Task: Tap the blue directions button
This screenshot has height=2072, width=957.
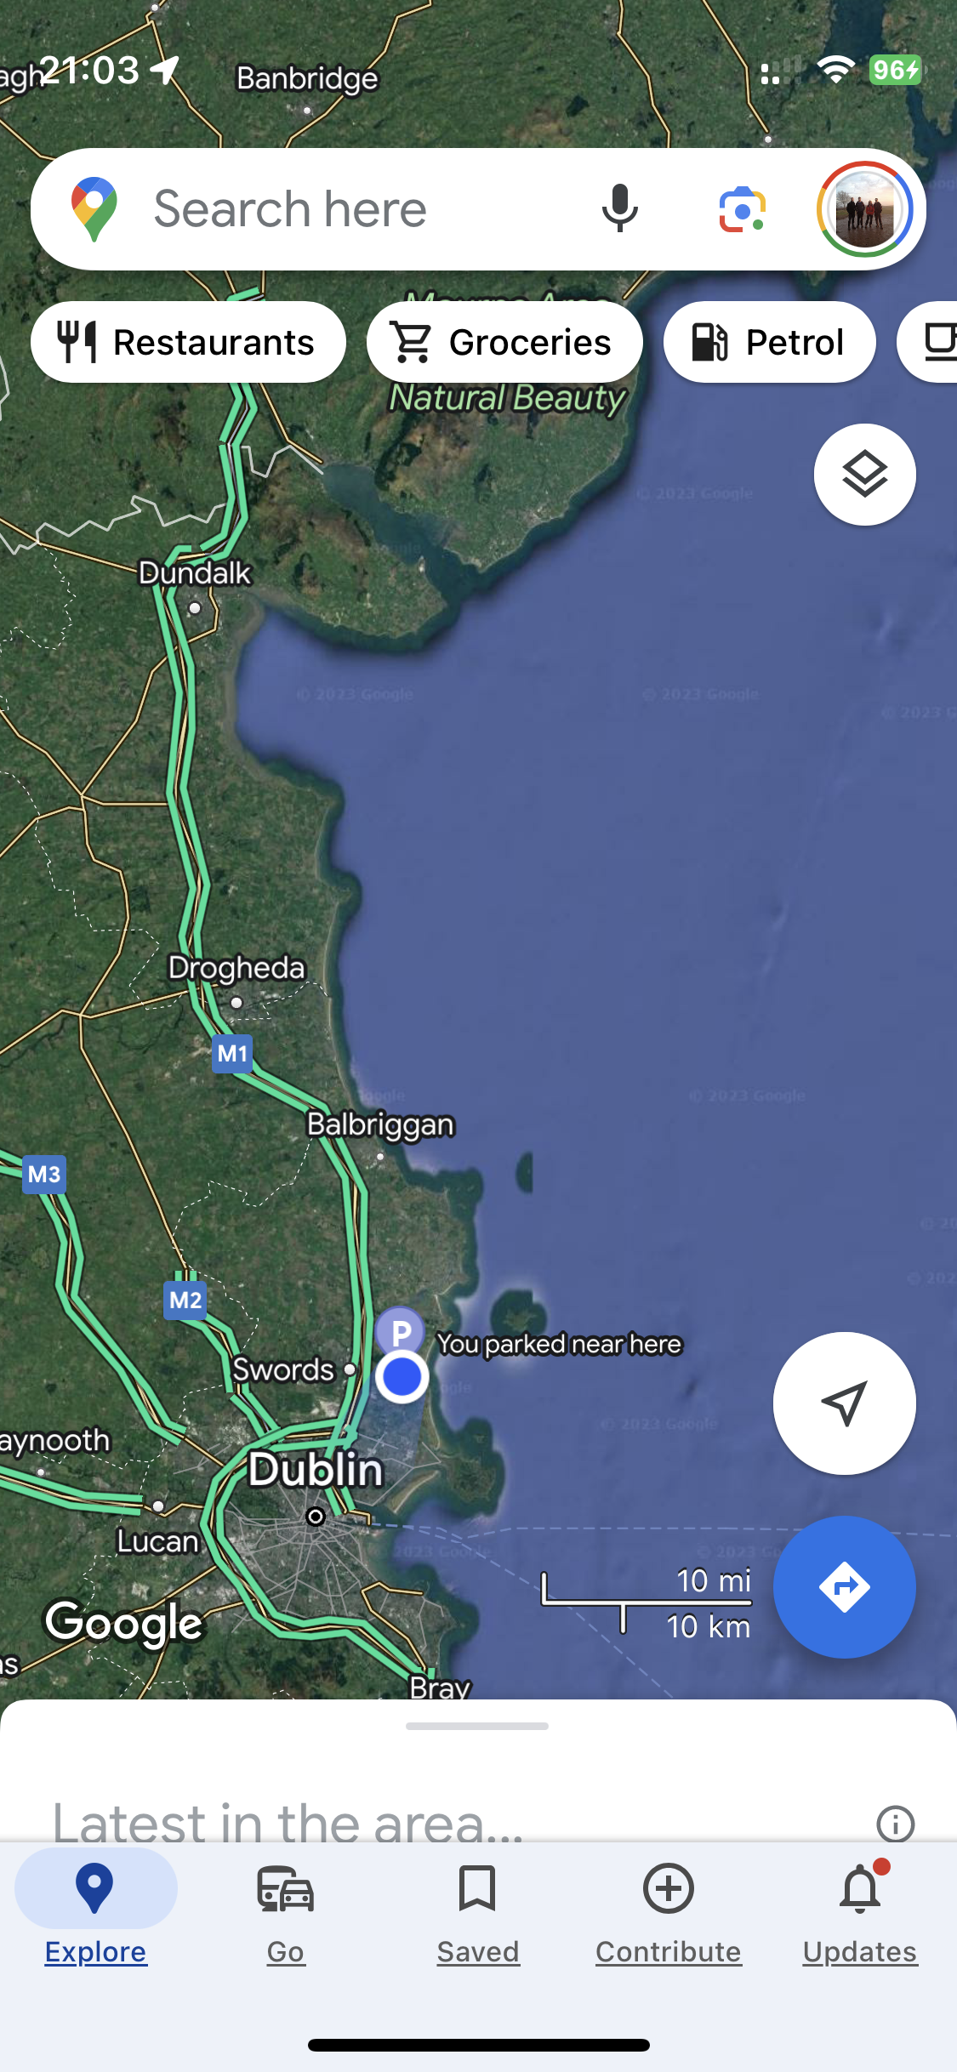Action: tap(844, 1586)
